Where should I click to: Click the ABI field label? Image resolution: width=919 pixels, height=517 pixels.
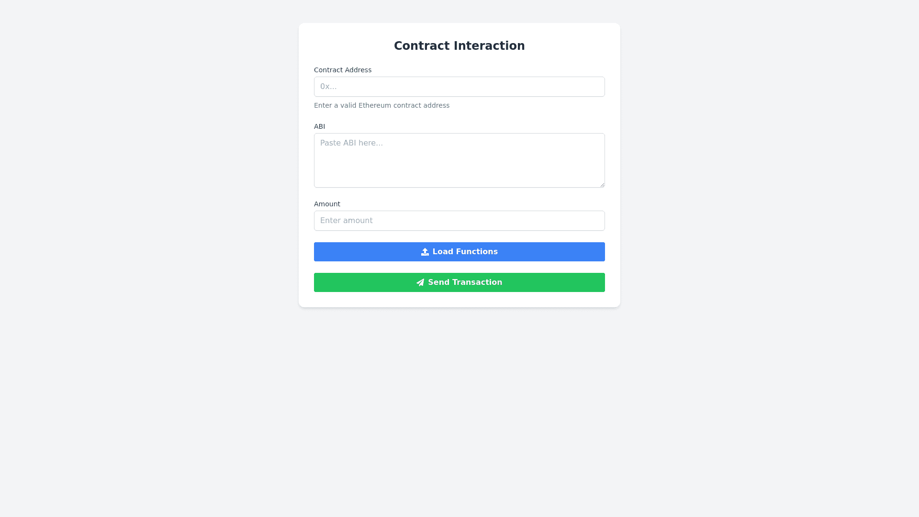[x=319, y=126]
